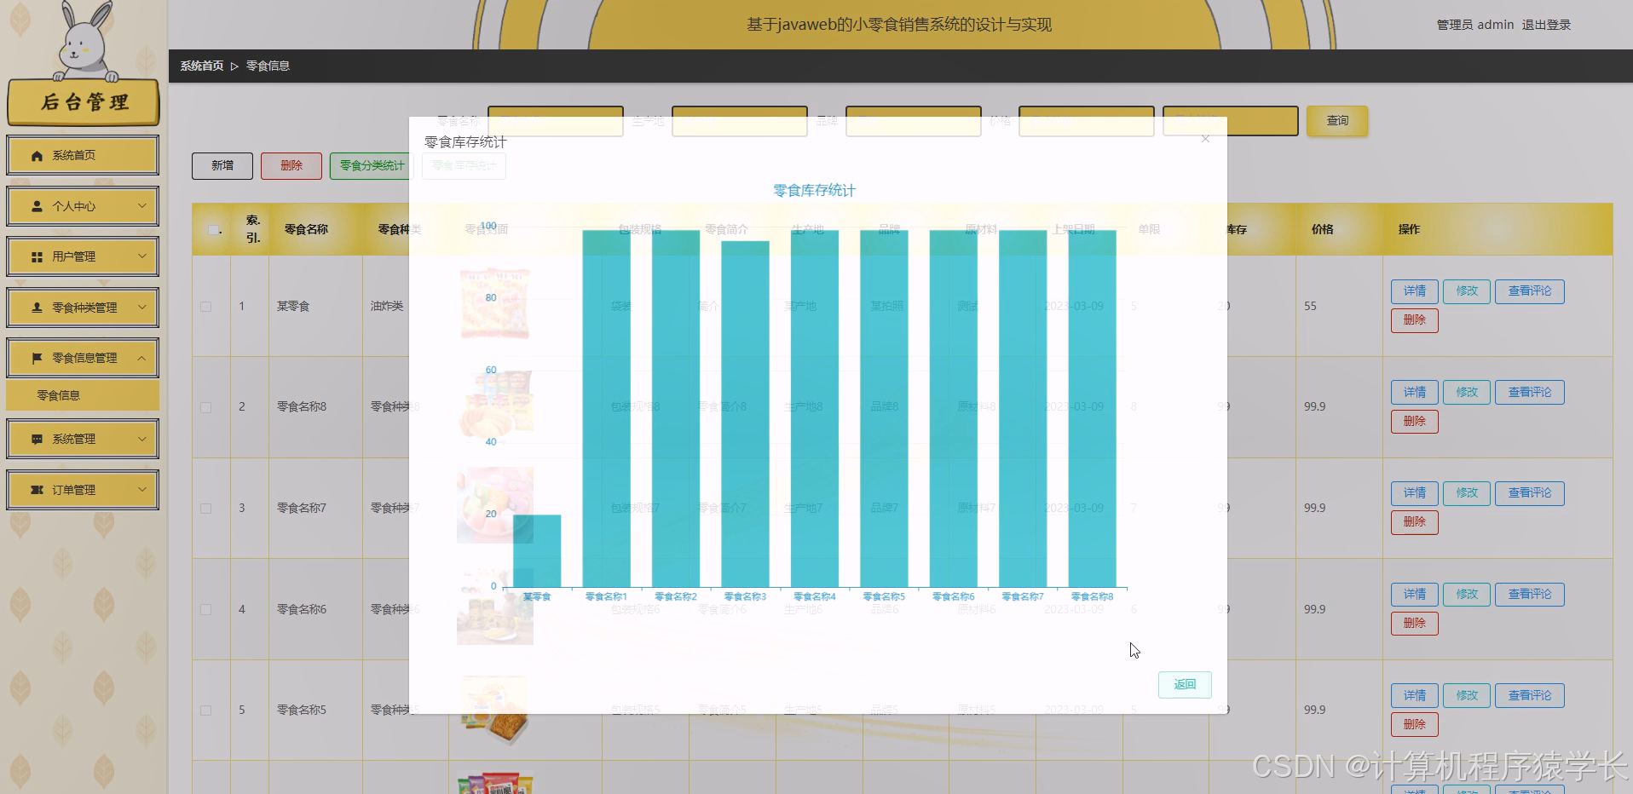Click the yellow 查询 search button
This screenshot has width=1633, height=794.
click(1336, 121)
